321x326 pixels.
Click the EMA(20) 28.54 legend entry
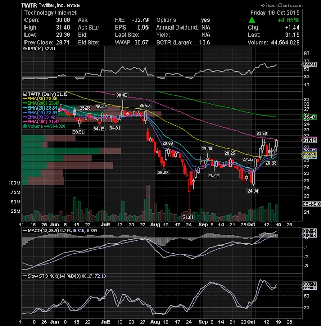click(40, 108)
